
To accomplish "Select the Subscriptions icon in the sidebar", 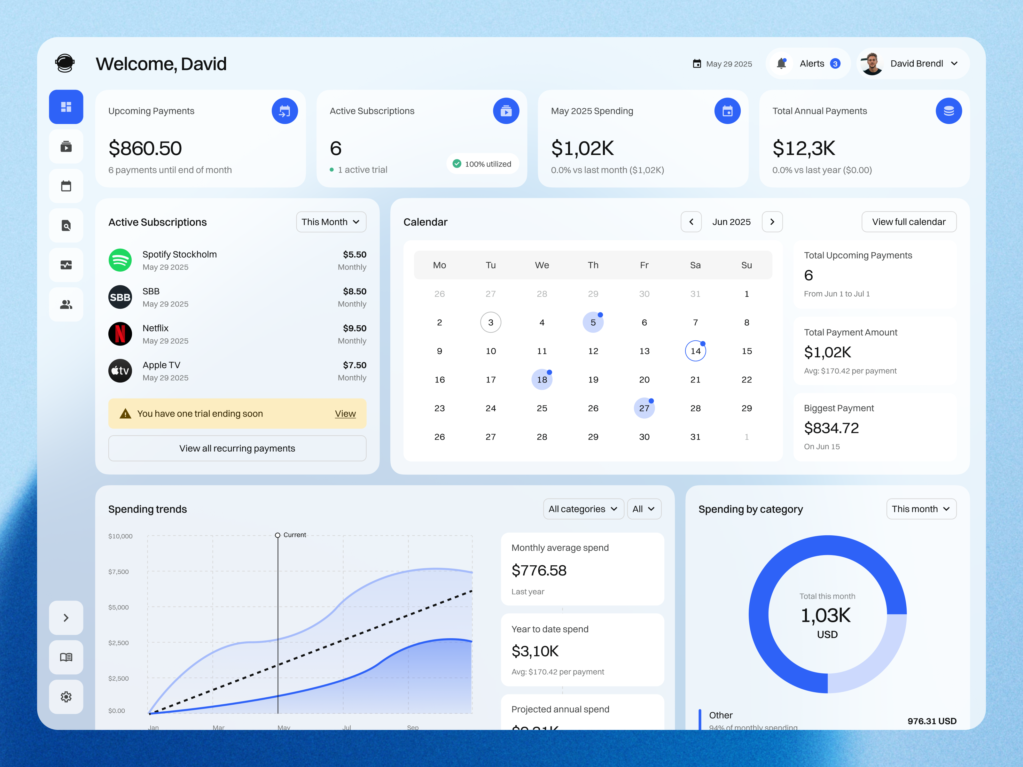I will click(x=66, y=147).
